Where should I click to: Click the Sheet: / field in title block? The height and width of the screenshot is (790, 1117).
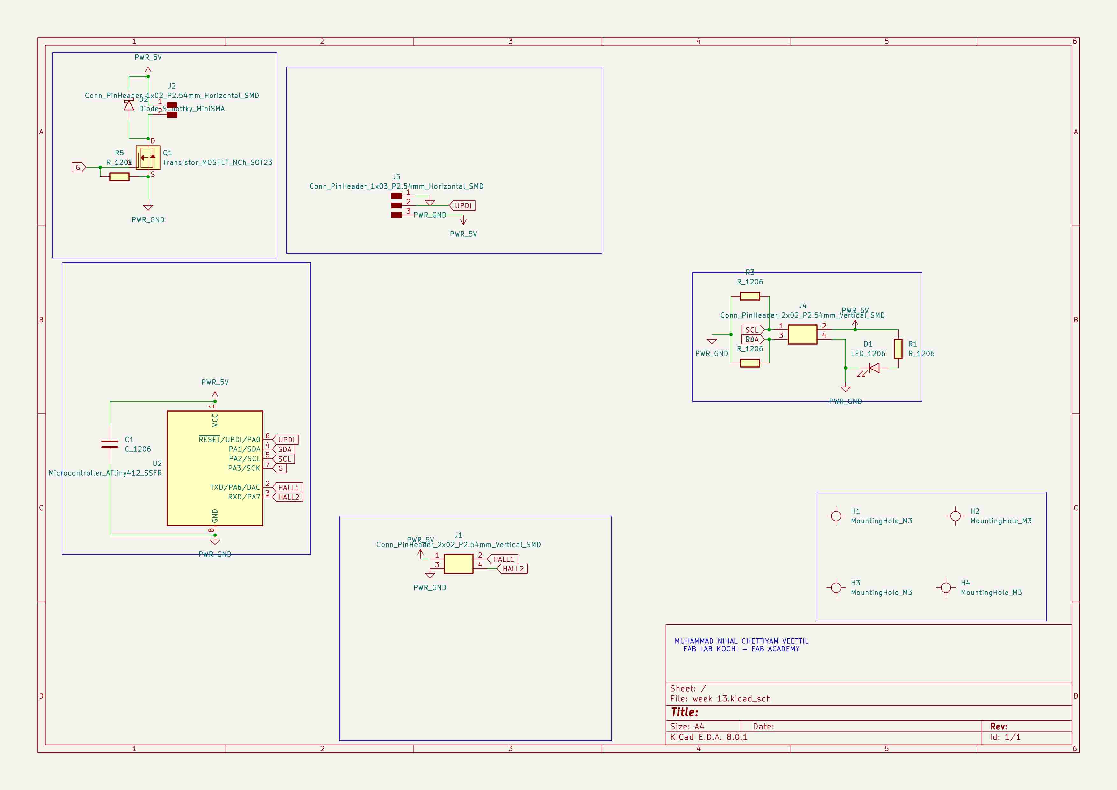pyautogui.click(x=688, y=689)
